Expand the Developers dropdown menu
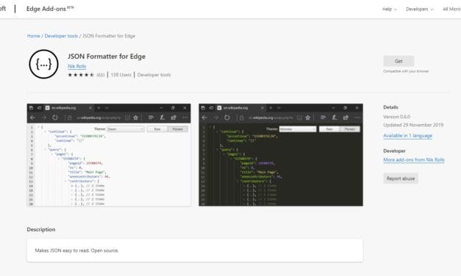 point(420,9)
